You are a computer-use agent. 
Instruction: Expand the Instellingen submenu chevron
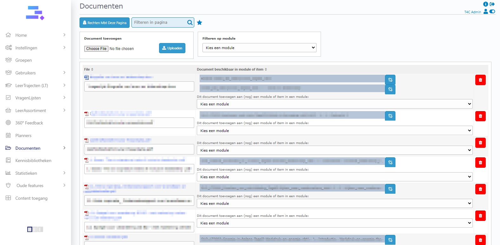coord(64,47)
